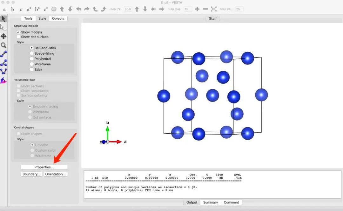
Task: Zoom in with the plus icon
Action: pyautogui.click(x=197, y=9)
